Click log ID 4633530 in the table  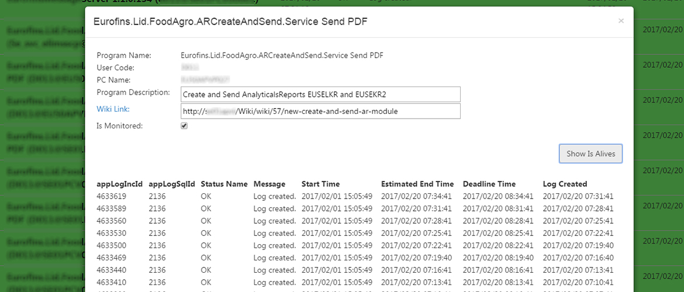pyautogui.click(x=111, y=233)
